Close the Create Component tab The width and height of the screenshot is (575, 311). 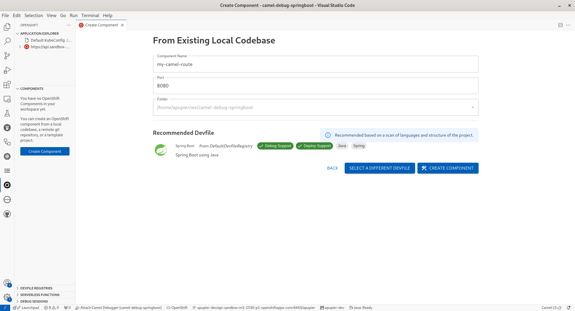[x=122, y=25]
